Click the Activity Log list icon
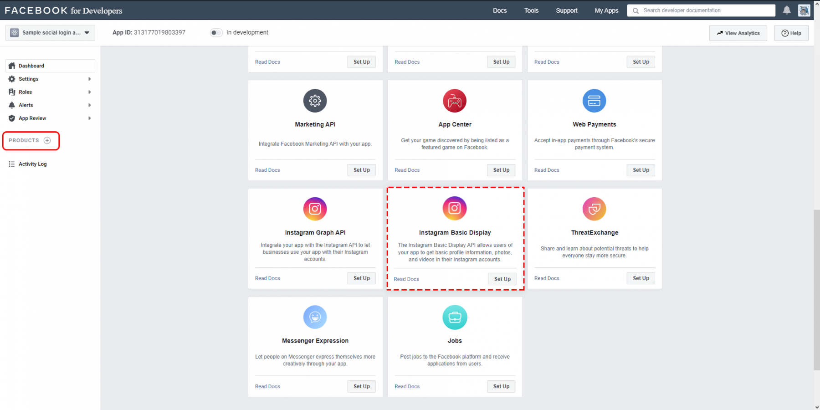The width and height of the screenshot is (820, 410). [12, 164]
